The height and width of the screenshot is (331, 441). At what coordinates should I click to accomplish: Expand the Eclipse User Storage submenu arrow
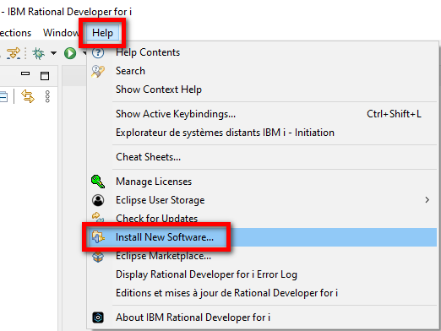(427, 200)
